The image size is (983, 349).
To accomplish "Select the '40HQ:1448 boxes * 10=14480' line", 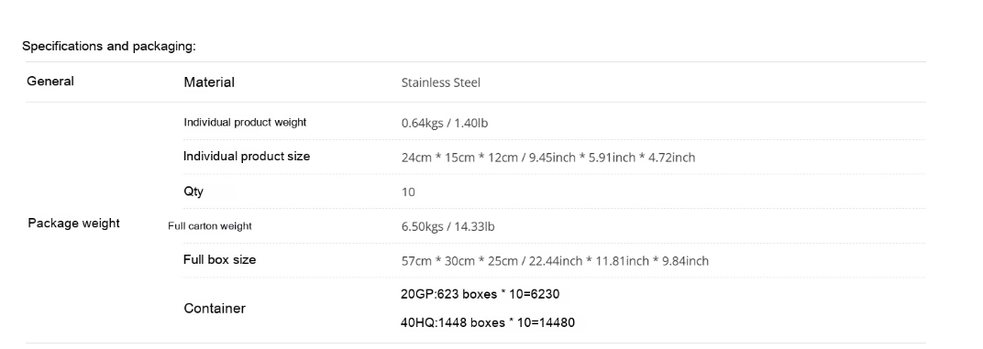I will (x=488, y=322).
